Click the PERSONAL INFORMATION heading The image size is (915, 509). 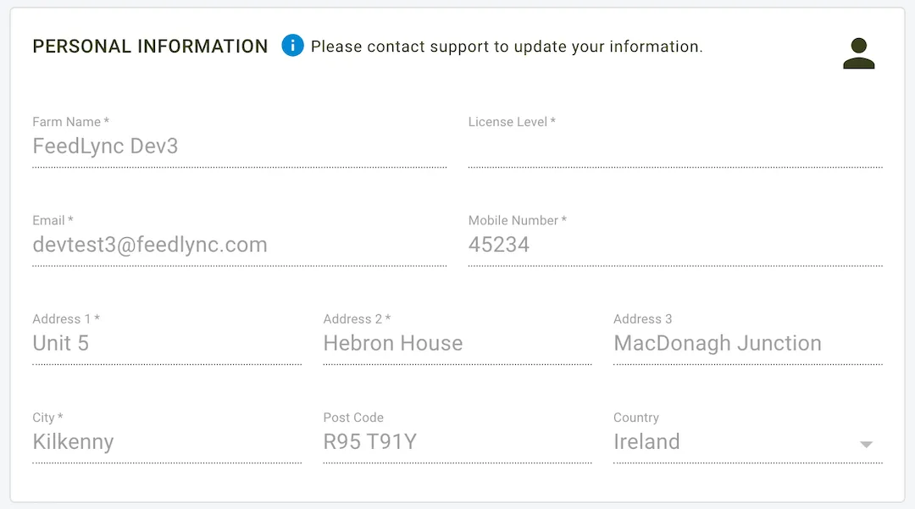click(x=150, y=46)
